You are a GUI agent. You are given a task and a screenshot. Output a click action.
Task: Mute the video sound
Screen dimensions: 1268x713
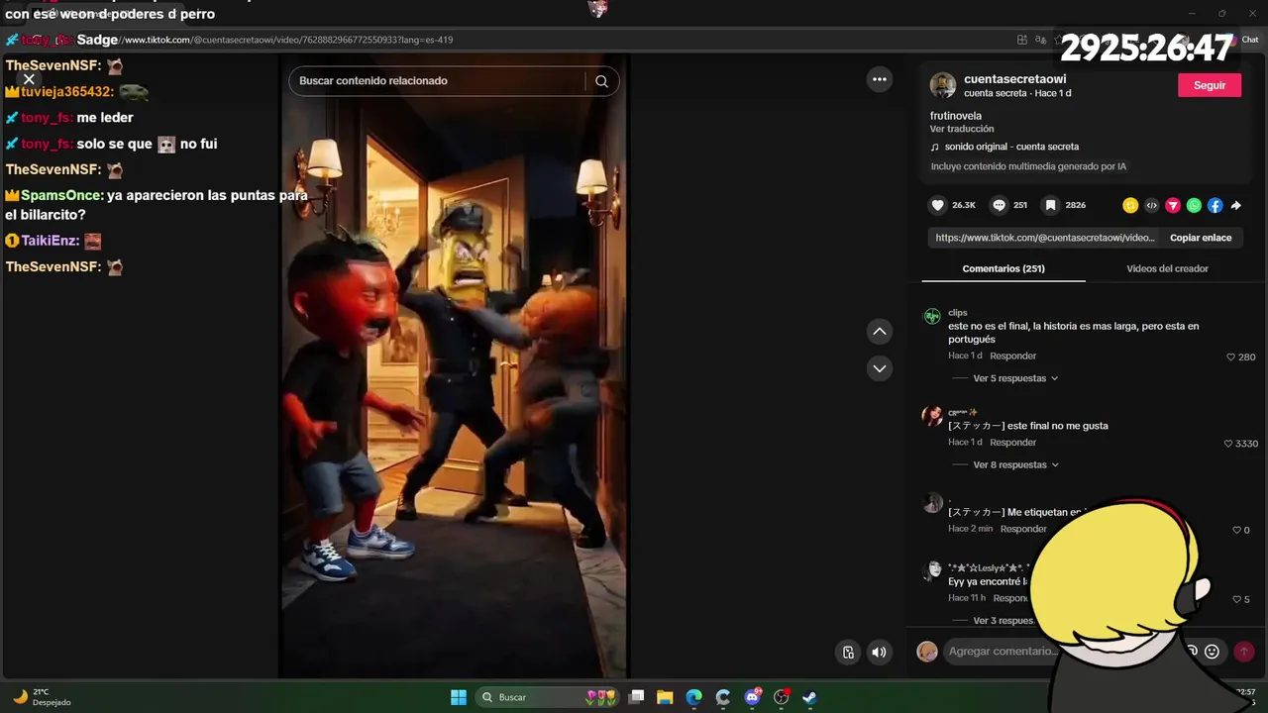pyautogui.click(x=879, y=652)
